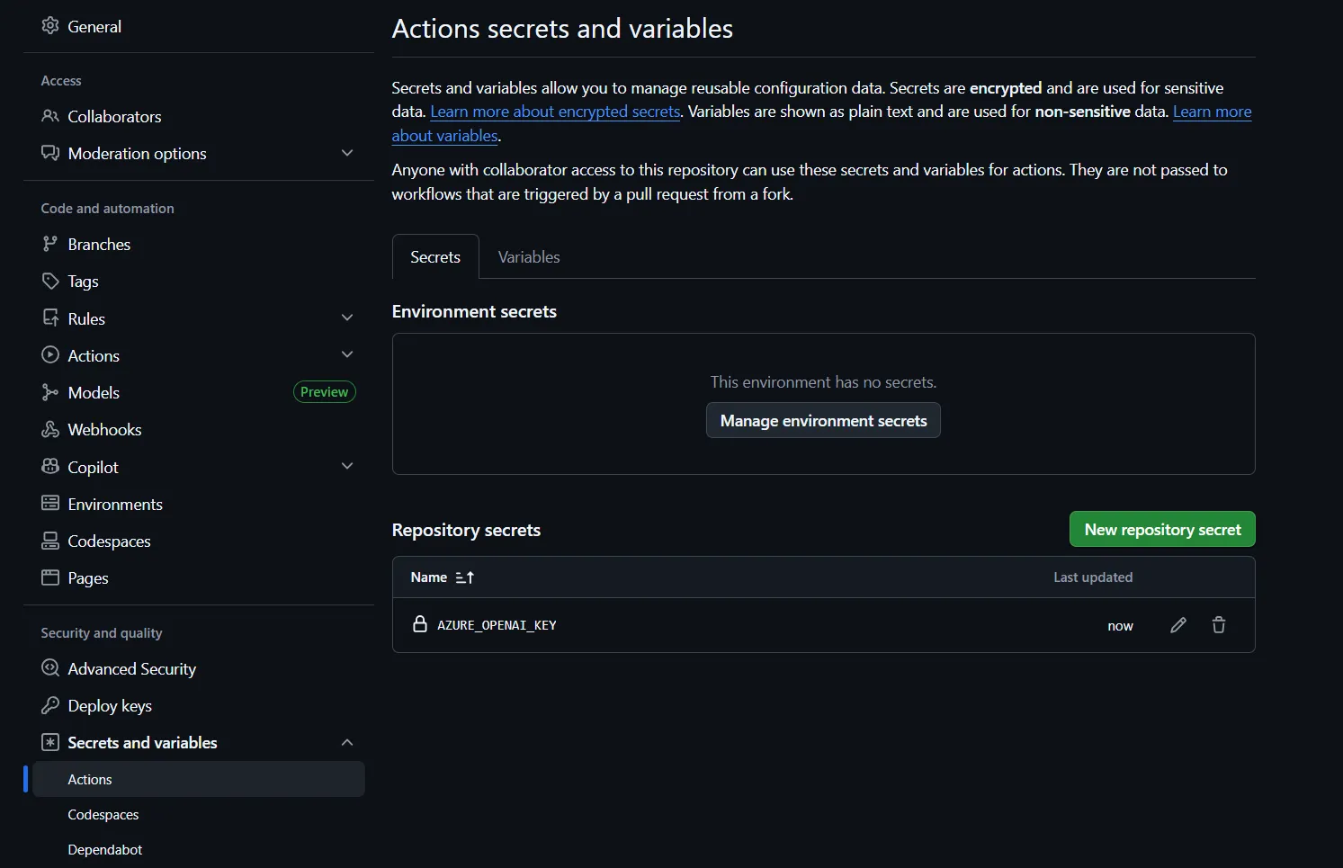The height and width of the screenshot is (868, 1343).
Task: Expand the Copilot section chevron
Action: click(x=347, y=466)
